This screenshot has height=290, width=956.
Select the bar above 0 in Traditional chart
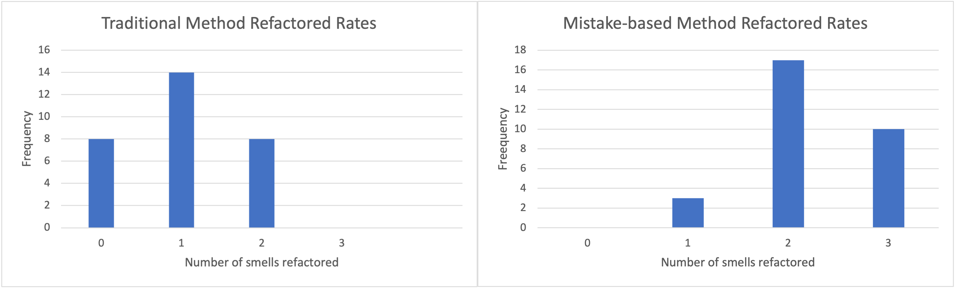(x=101, y=183)
